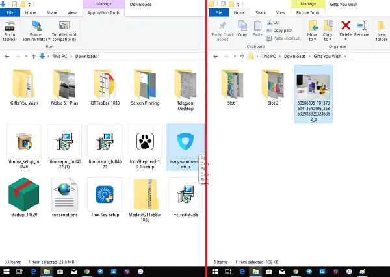The width and height of the screenshot is (390, 277).
Task: Click the Downloads breadcrumb in right window
Action: click(x=294, y=57)
